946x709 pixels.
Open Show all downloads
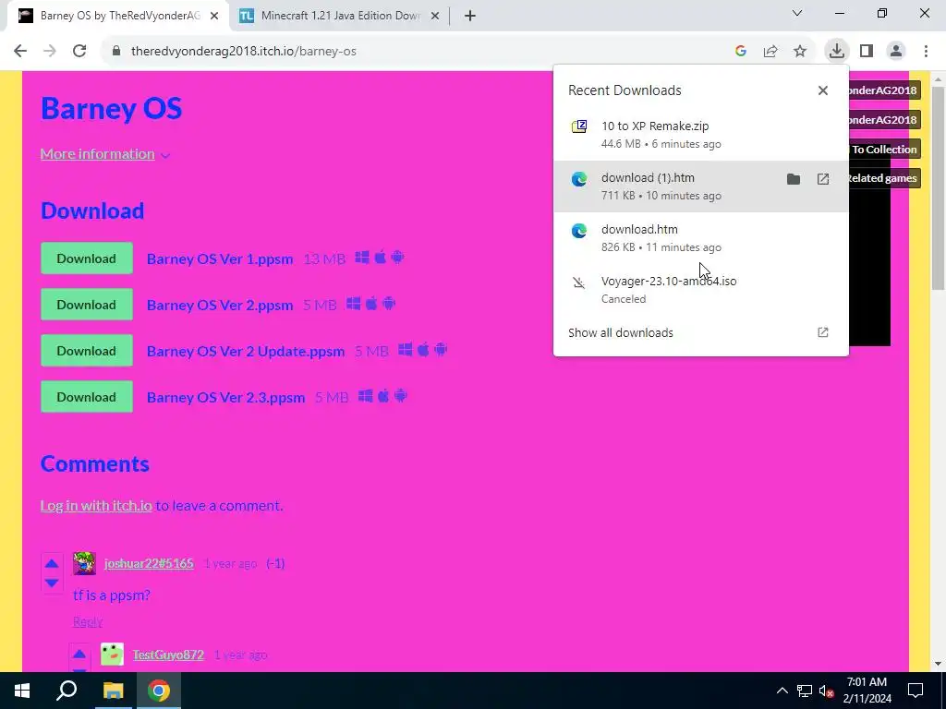tap(700, 332)
